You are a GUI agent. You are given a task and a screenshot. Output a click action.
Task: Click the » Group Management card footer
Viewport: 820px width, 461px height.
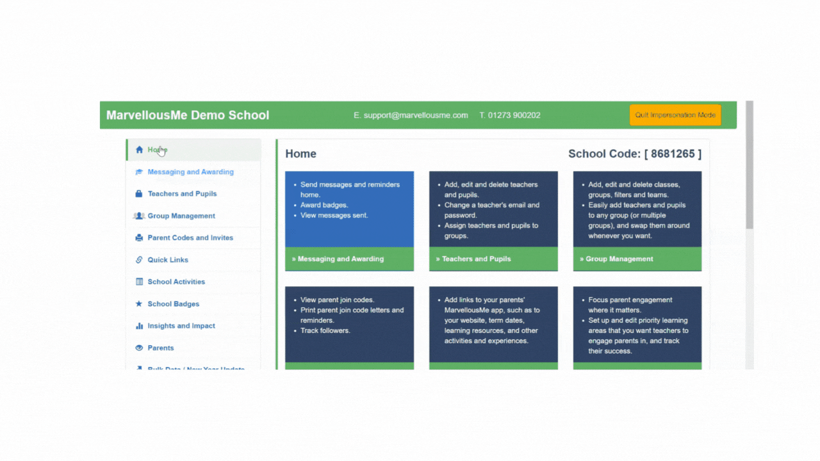coord(637,259)
